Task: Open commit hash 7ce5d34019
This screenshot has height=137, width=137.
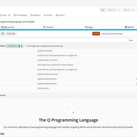Action: pyautogui.click(x=12, y=46)
